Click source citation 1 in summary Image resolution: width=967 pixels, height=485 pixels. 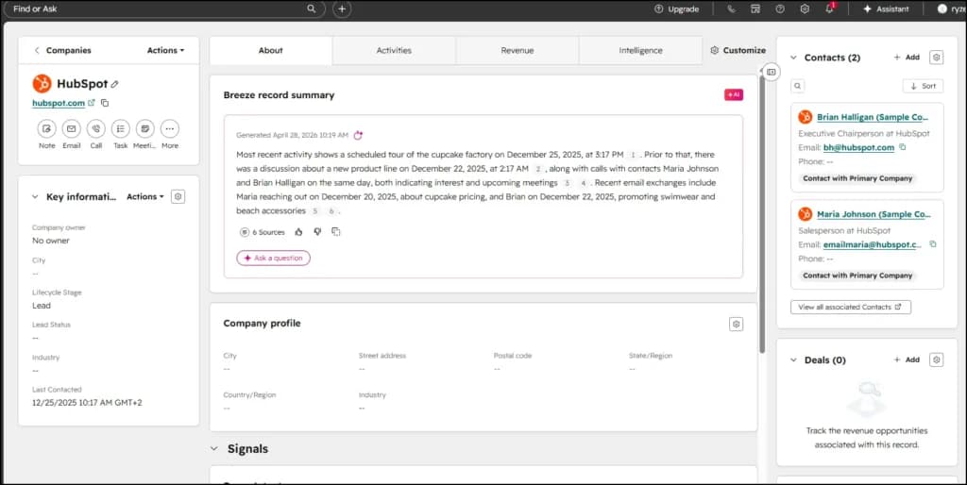click(x=633, y=156)
